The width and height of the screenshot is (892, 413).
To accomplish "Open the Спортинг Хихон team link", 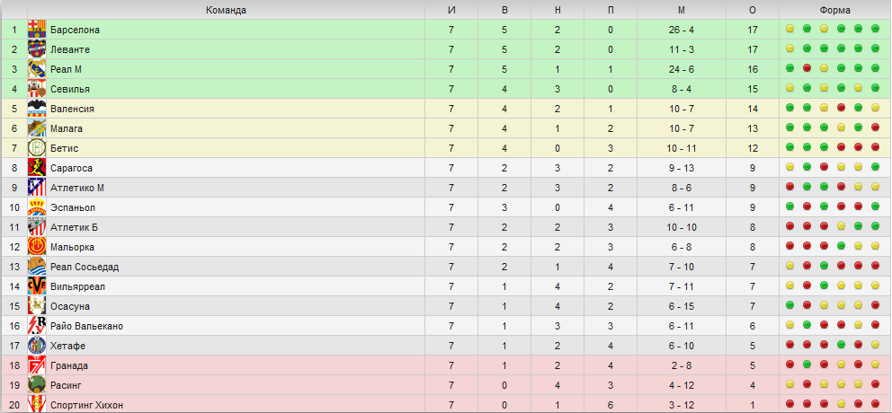I will tap(87, 405).
